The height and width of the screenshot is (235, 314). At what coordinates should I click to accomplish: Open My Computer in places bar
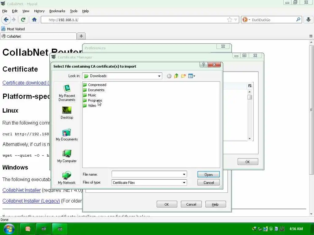pos(67,156)
